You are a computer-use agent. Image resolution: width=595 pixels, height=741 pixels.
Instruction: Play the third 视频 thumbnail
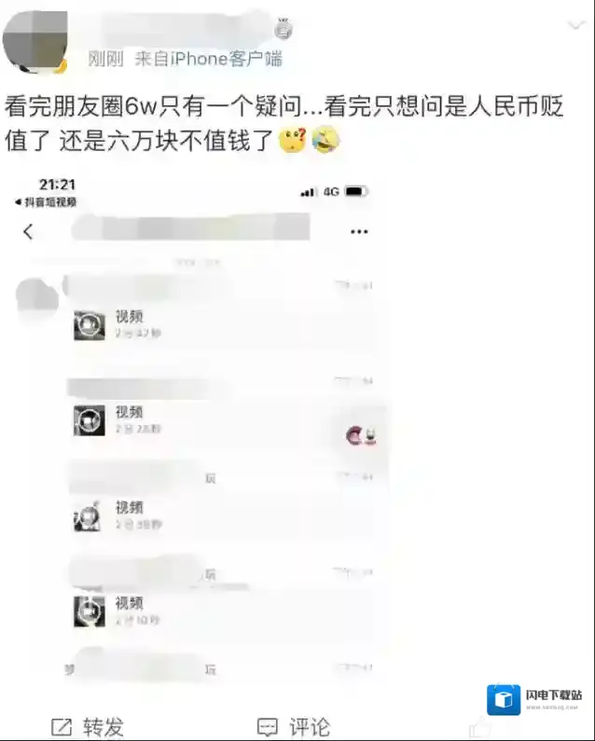[88, 515]
